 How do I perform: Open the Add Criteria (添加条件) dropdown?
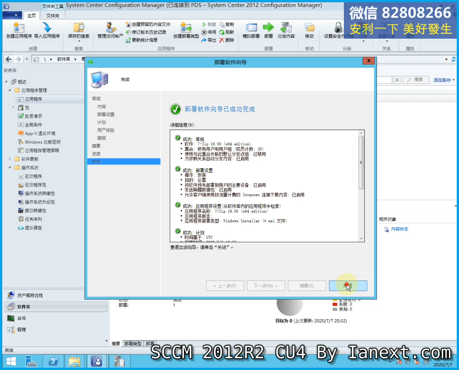[444, 80]
